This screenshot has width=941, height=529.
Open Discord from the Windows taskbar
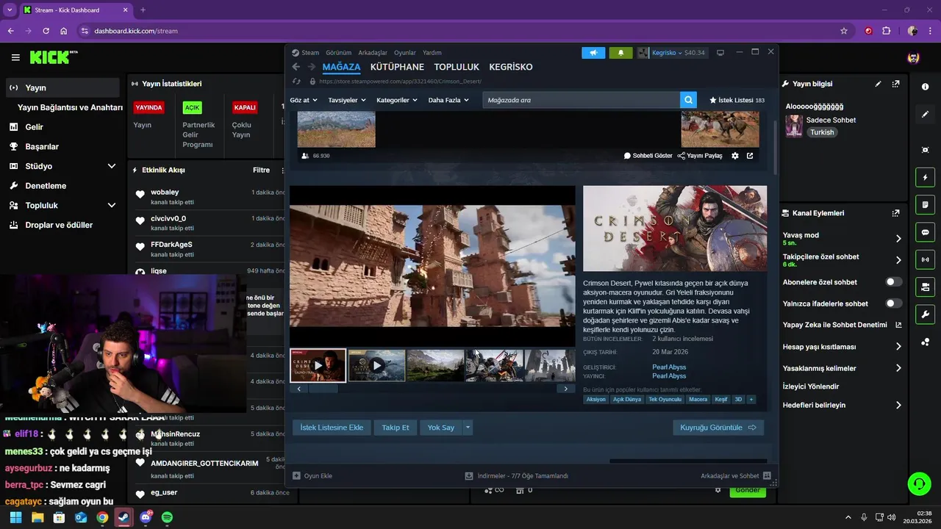pyautogui.click(x=146, y=517)
